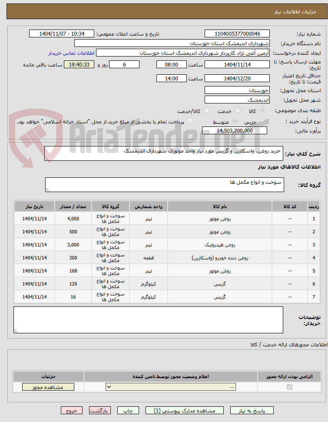This screenshot has width=328, height=422.
Task: Select the متوسط purchase type radio
Action: pos(235,121)
